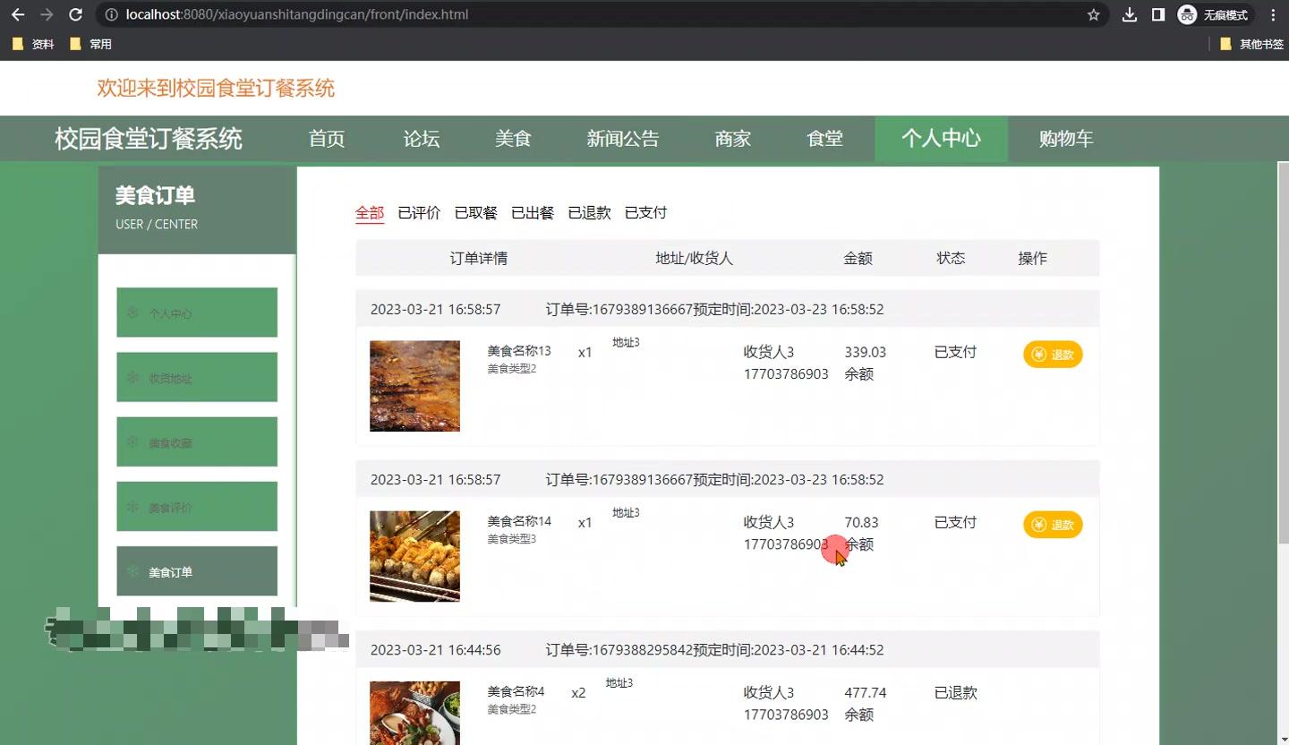The height and width of the screenshot is (745, 1289).
Task: Toggle the browser side panel icon
Action: coord(1158,14)
